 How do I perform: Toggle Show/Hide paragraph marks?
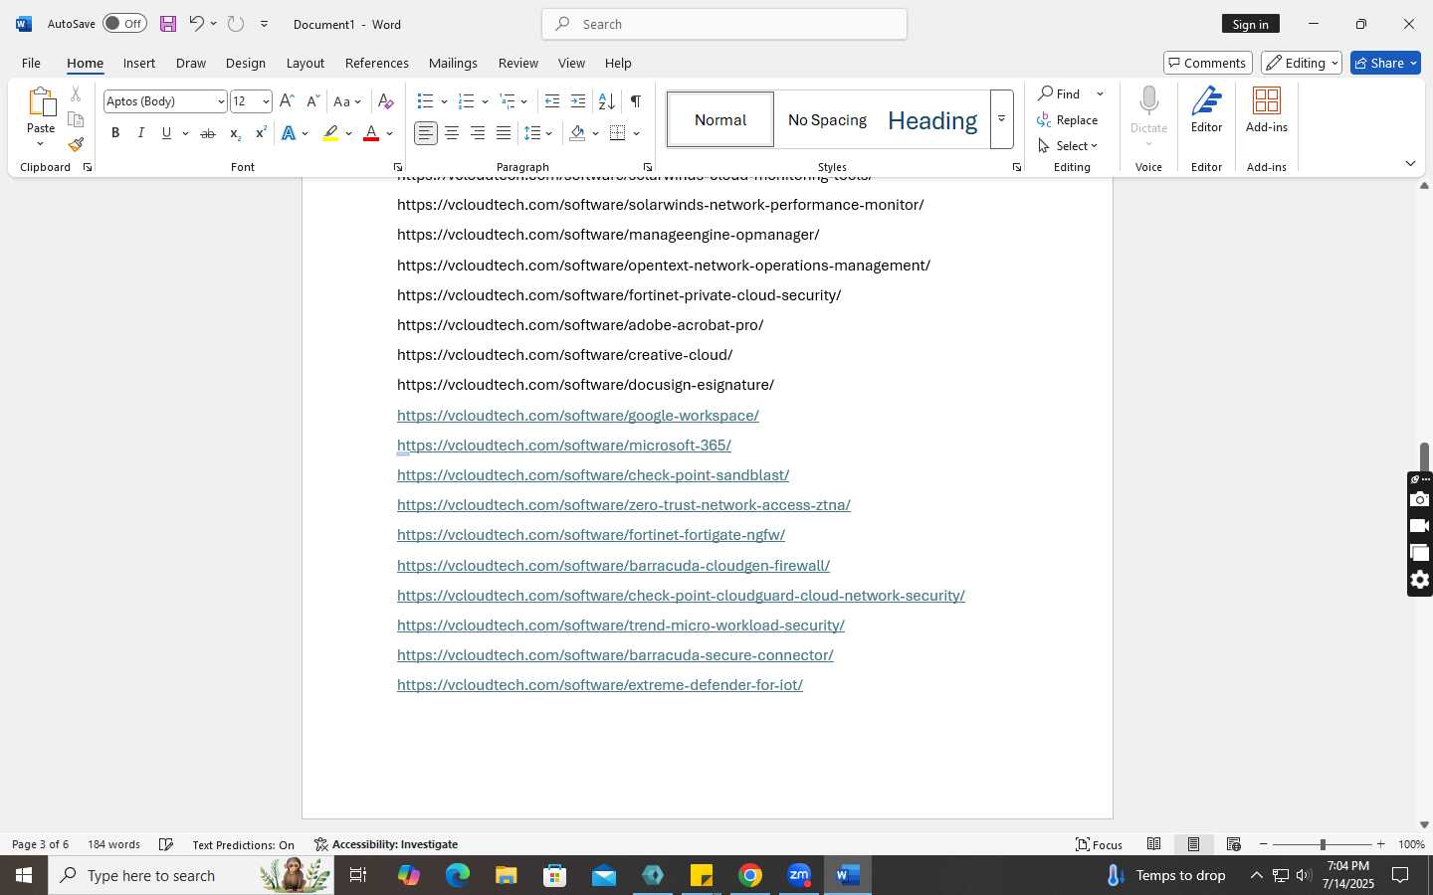(x=635, y=101)
